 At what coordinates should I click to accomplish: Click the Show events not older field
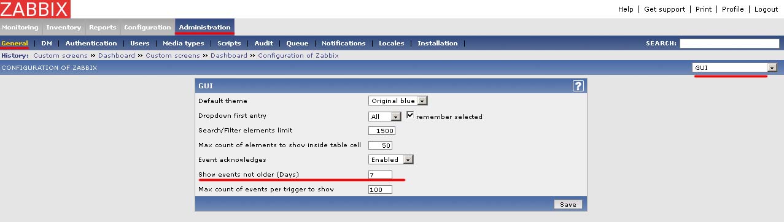(x=380, y=175)
